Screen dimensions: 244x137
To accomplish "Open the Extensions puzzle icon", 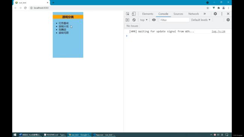I will click(x=218, y=8).
